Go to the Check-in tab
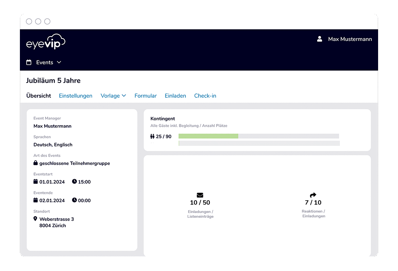 click(205, 96)
